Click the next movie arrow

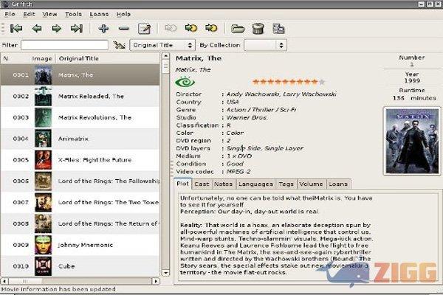(56, 29)
